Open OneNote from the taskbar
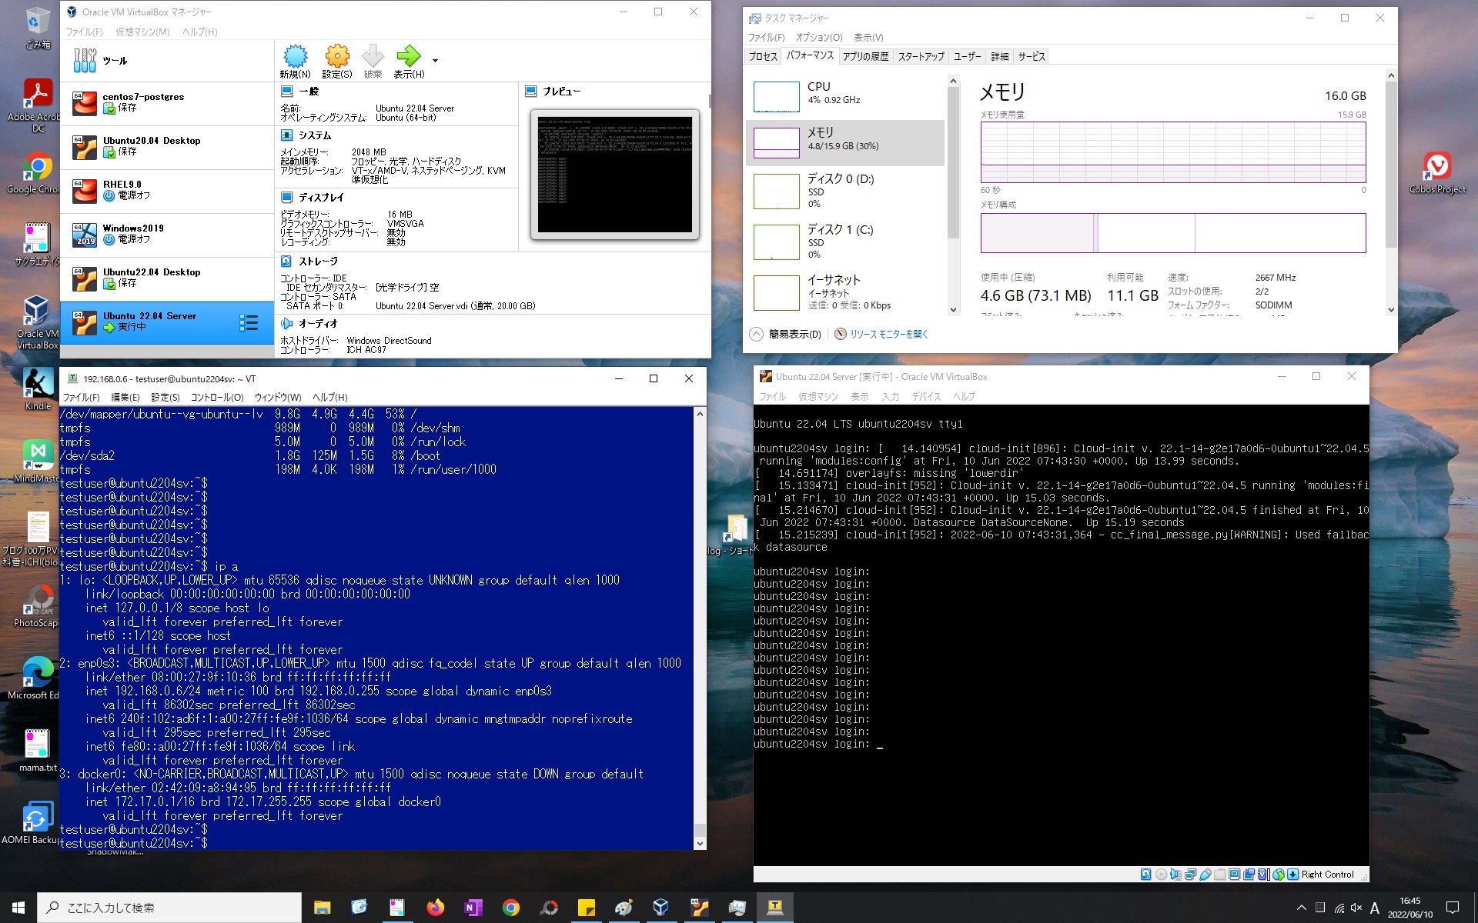1478x923 pixels. pos(473,908)
